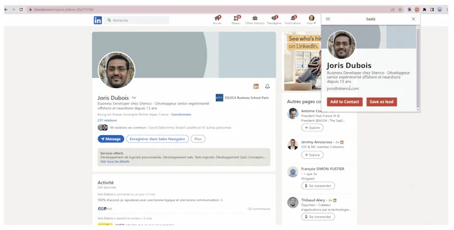Click Add to Contact button
Viewport: 454px width, 230px height.
point(345,102)
